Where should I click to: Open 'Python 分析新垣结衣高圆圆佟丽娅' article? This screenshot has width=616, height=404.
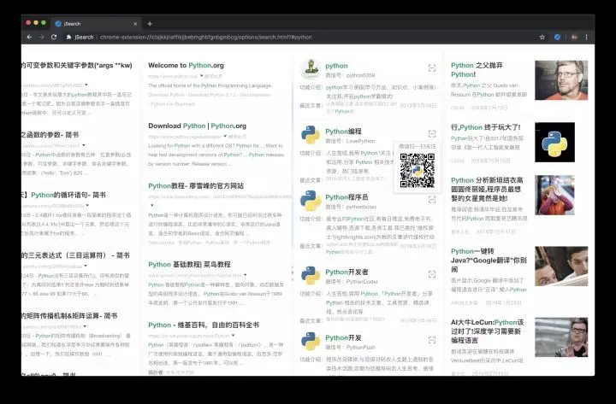tap(487, 189)
